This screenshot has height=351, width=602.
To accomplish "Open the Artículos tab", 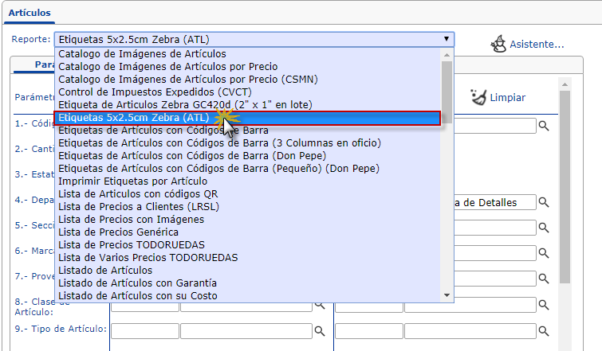I will (30, 13).
